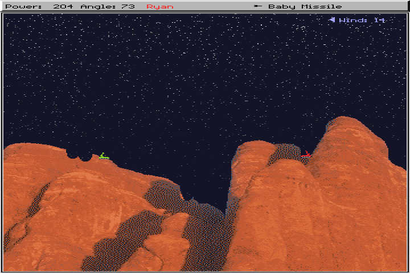Open weapon selection via Baby Missile text
The height and width of the screenshot is (273, 410).
pos(305,7)
